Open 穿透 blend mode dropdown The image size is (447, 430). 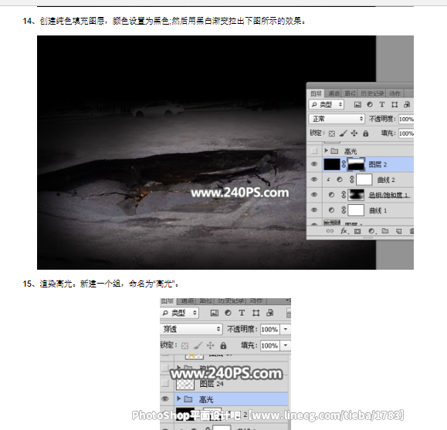(x=191, y=329)
